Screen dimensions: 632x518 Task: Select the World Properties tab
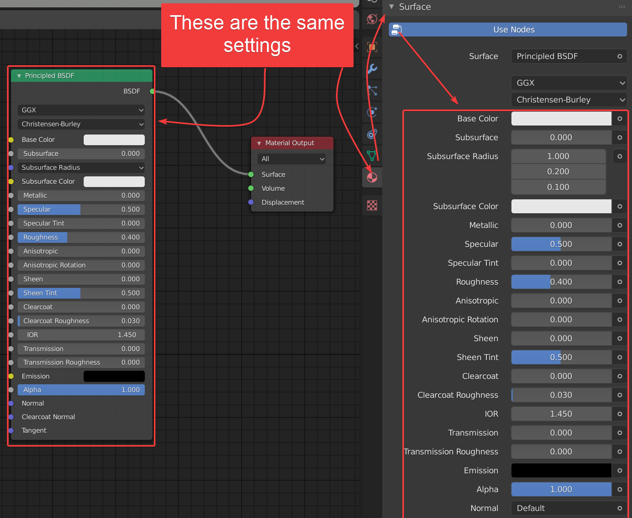372,19
